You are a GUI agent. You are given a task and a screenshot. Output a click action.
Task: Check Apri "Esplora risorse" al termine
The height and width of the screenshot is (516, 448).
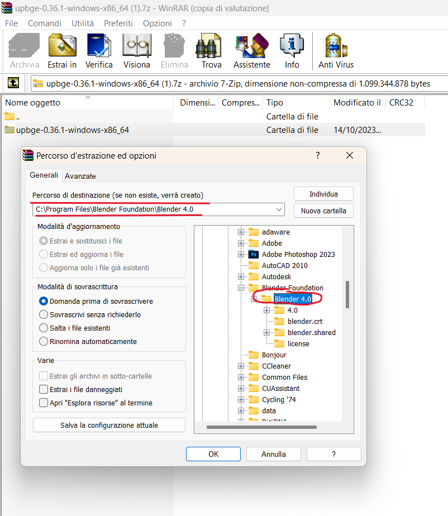coord(44,403)
